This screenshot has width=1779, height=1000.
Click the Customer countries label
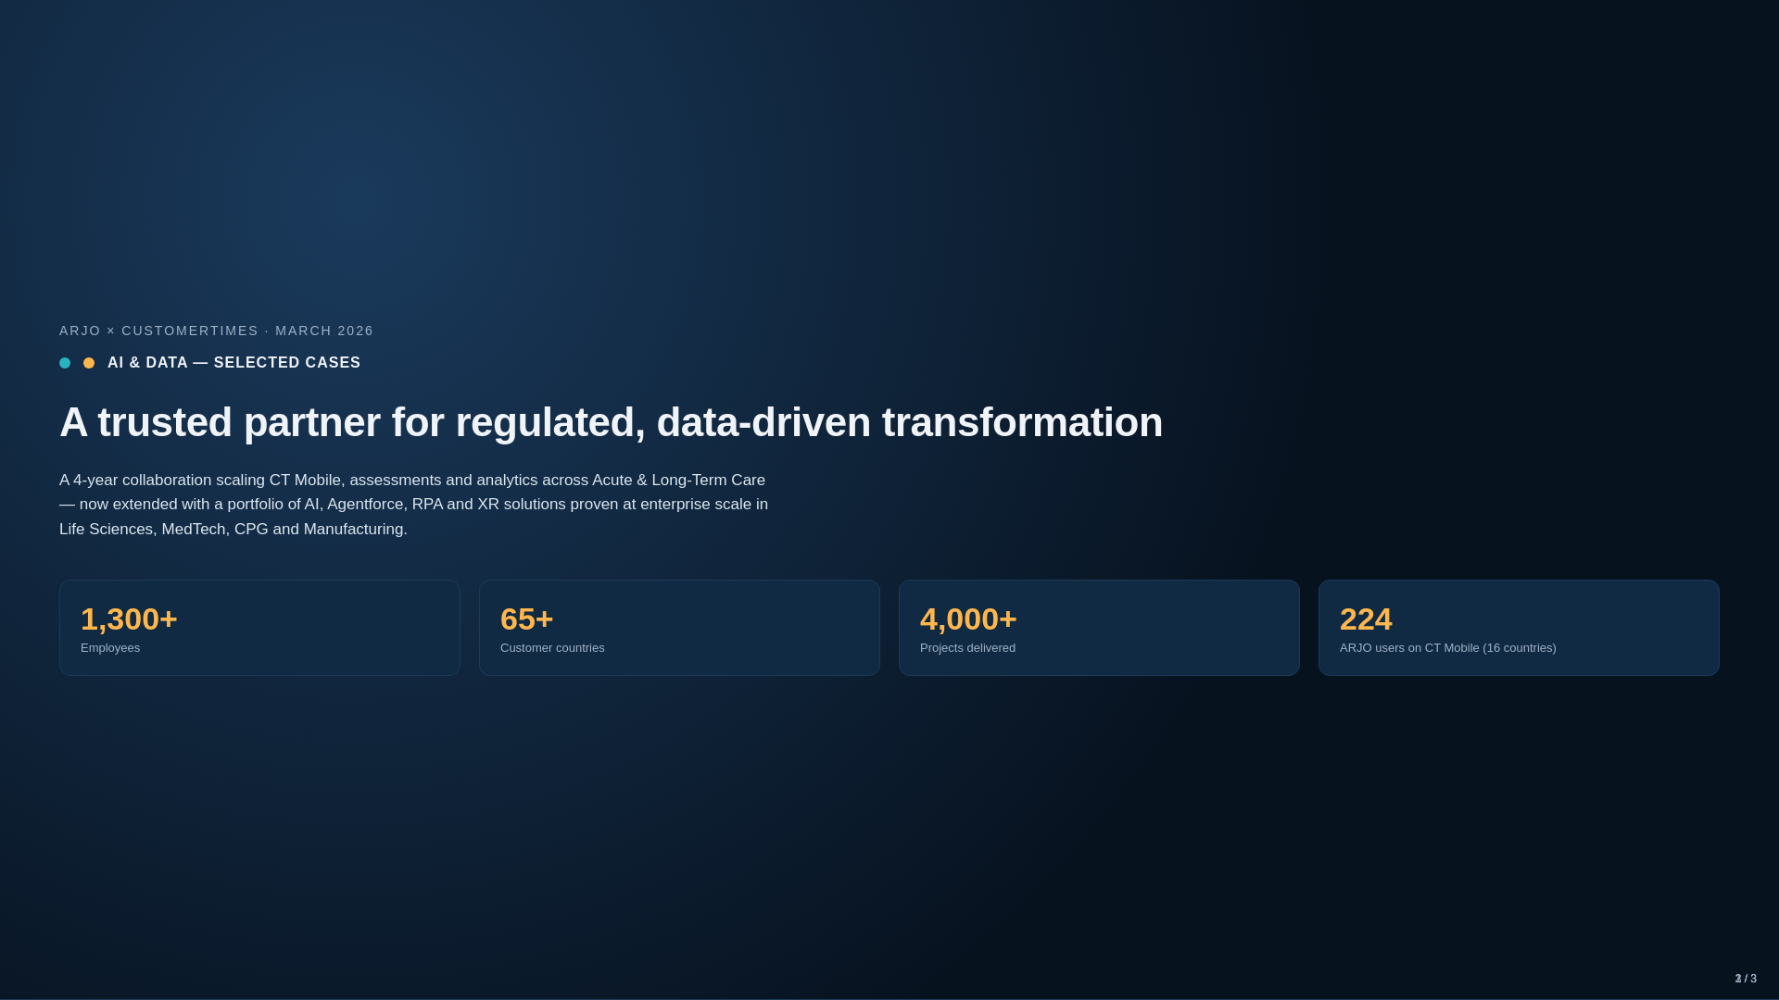click(x=552, y=648)
